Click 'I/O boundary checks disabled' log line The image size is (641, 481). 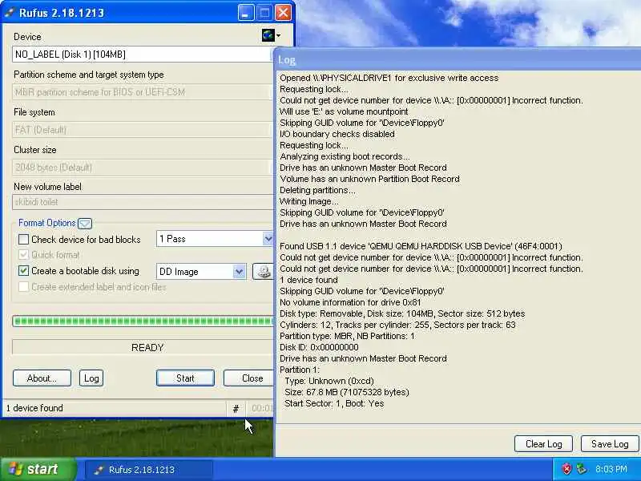point(337,134)
